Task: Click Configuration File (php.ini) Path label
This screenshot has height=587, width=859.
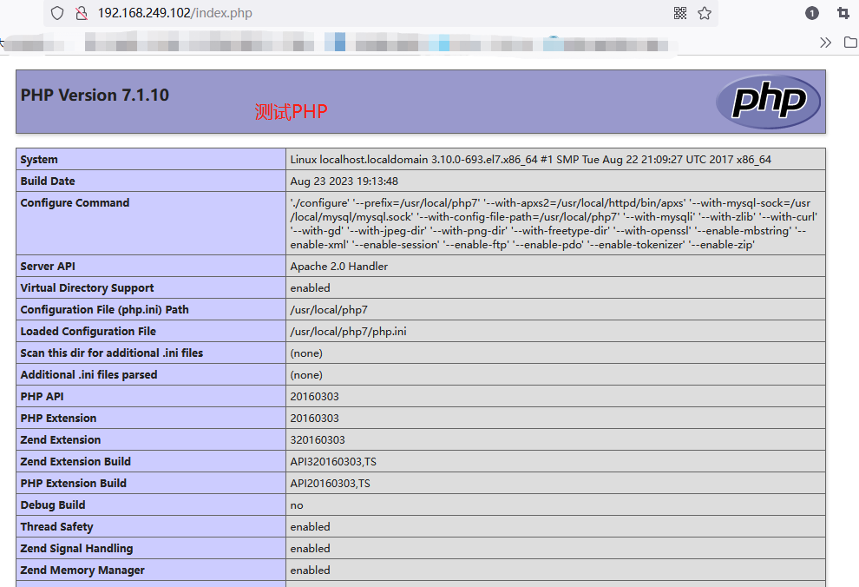Action: [x=105, y=310]
